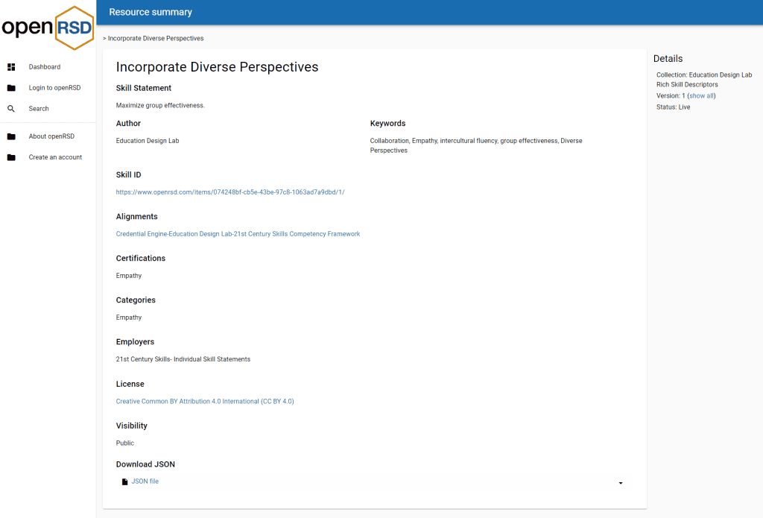Click the Incorporate Diverse Perspectives page heading

[x=217, y=67]
